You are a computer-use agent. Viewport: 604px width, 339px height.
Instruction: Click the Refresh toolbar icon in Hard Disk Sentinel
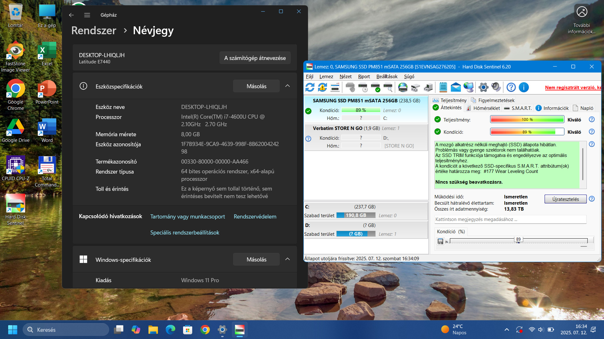(x=310, y=87)
